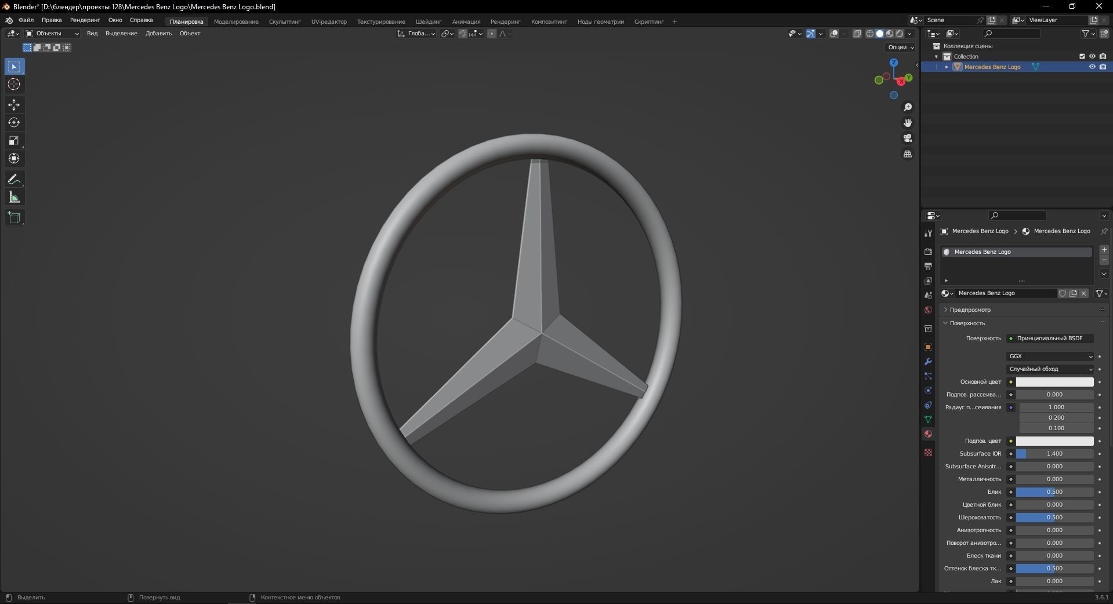The height and width of the screenshot is (604, 1113).
Task: Activate the Scale tool
Action: [x=13, y=140]
